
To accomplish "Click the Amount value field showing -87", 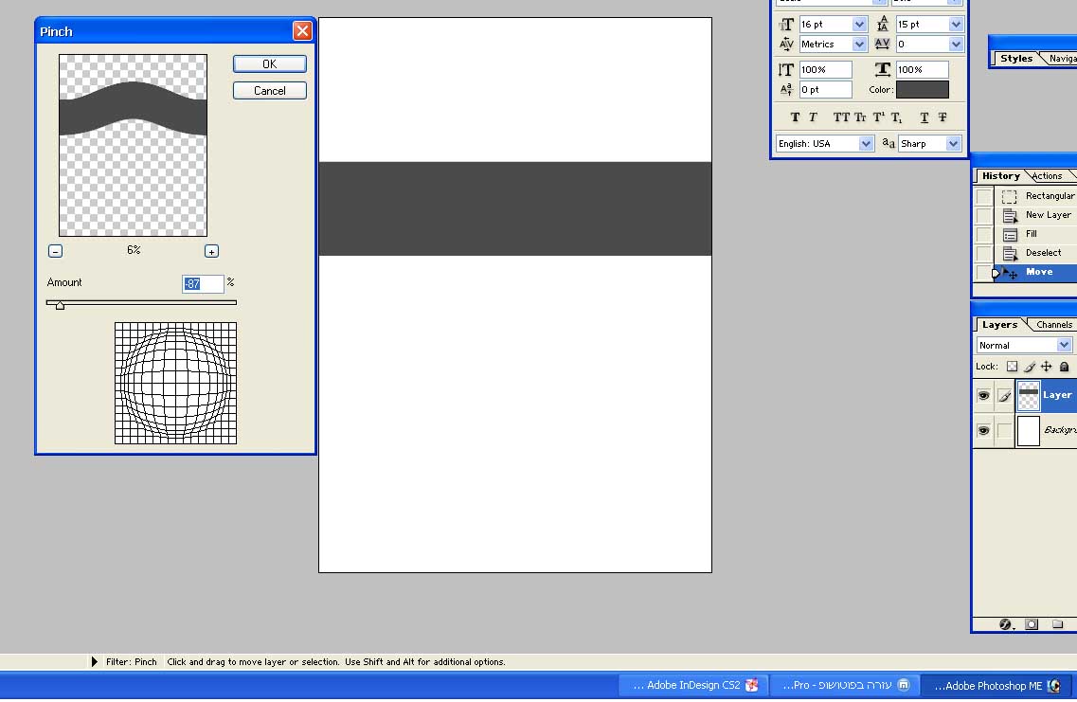I will pos(203,283).
